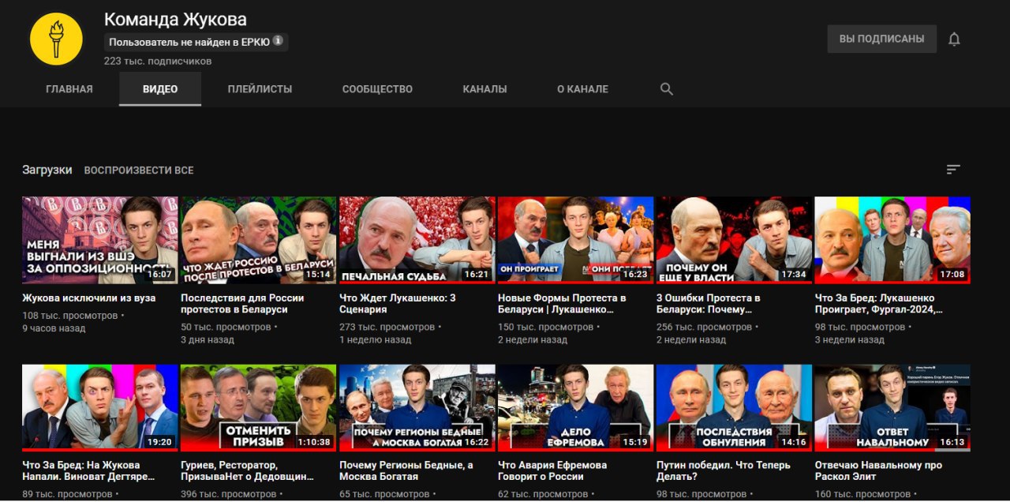Open the sort-by menu icon
This screenshot has width=1010, height=502.
coord(953,170)
